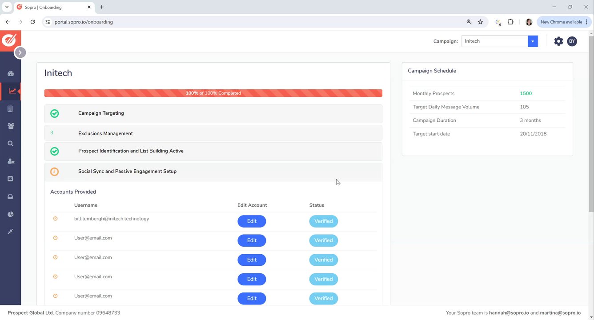Screen dimensions: 594x320
Task: Click the Target start date 20/11/2018
Action: (x=533, y=134)
